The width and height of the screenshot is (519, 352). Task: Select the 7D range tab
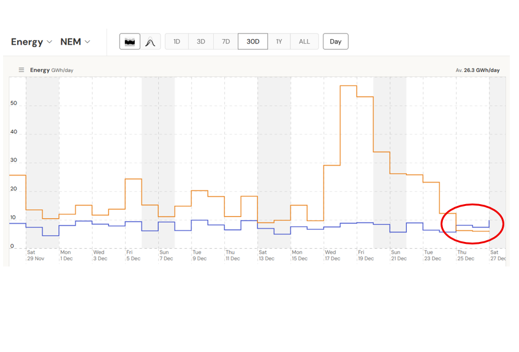click(225, 42)
